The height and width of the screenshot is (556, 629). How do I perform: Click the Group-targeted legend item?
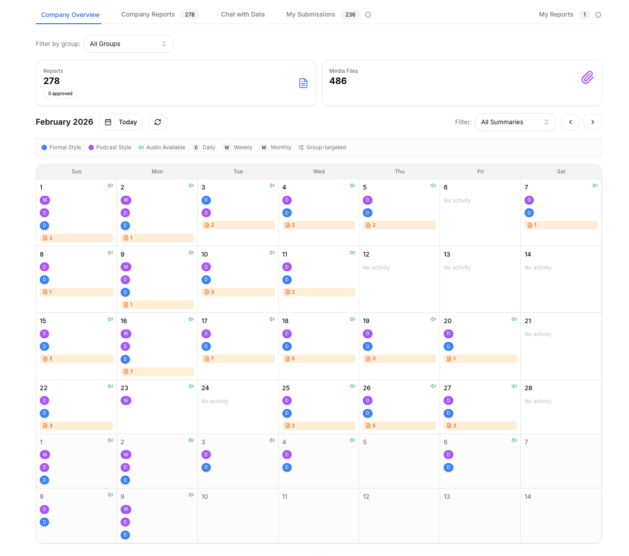point(322,147)
